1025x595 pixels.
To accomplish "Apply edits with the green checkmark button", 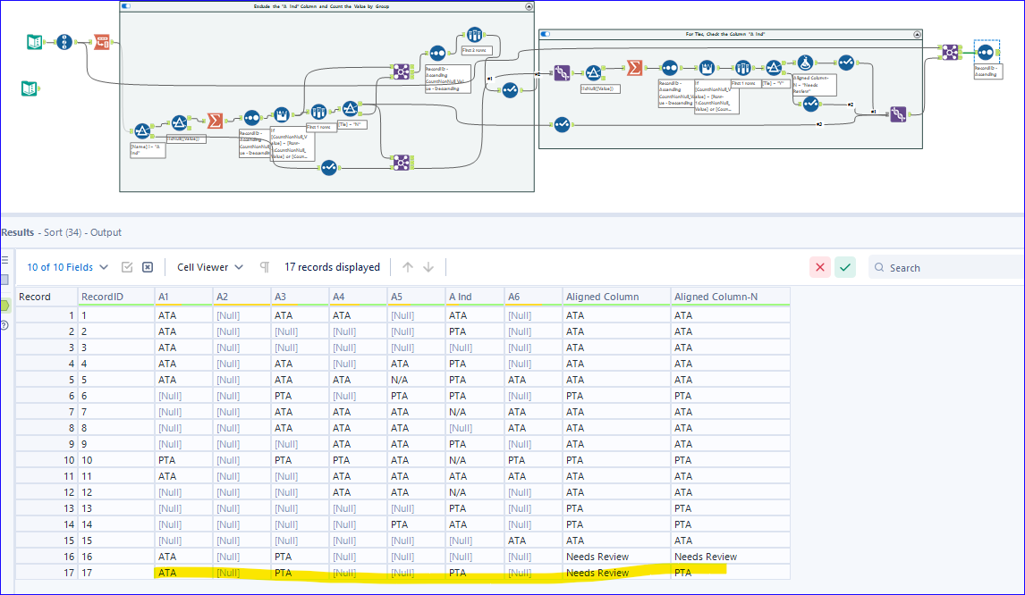I will 845,267.
